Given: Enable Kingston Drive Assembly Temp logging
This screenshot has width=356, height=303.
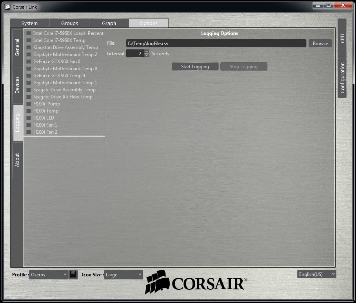Looking at the screenshot, I should click(29, 47).
